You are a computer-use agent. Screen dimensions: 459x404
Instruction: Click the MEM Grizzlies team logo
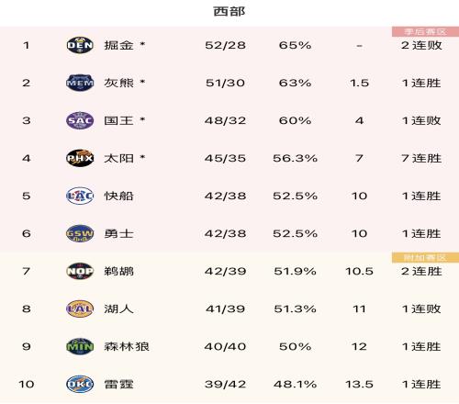(x=80, y=83)
